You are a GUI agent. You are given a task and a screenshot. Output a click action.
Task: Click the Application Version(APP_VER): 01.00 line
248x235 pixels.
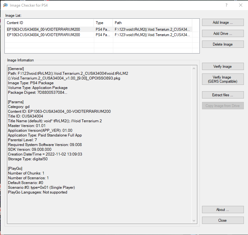[40, 130]
